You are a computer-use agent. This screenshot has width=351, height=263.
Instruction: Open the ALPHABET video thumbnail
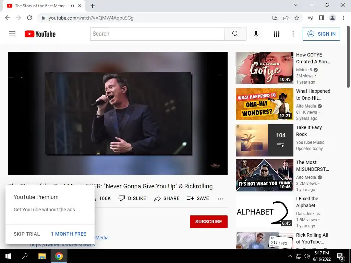(264, 212)
